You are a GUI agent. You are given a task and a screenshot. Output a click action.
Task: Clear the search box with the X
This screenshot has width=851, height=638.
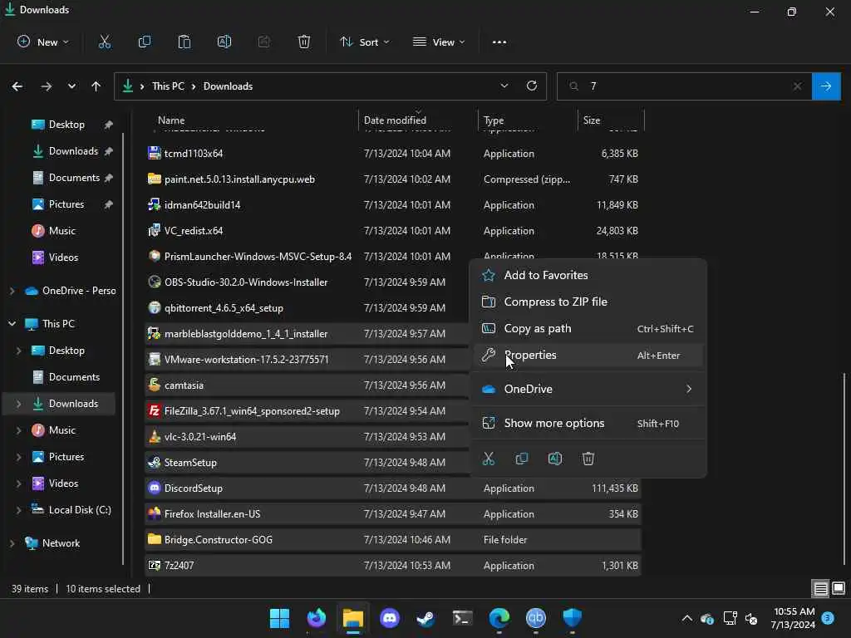(797, 86)
